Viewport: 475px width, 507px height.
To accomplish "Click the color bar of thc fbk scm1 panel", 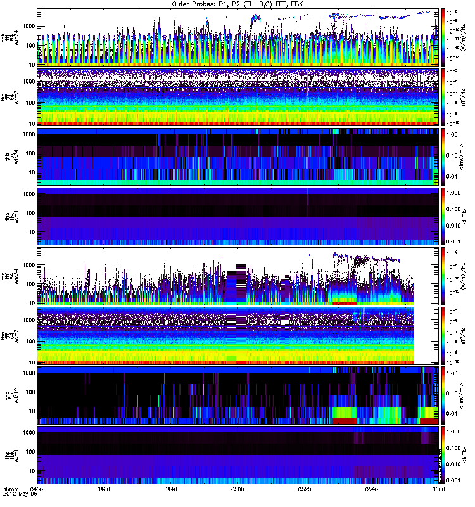I will click(443, 456).
